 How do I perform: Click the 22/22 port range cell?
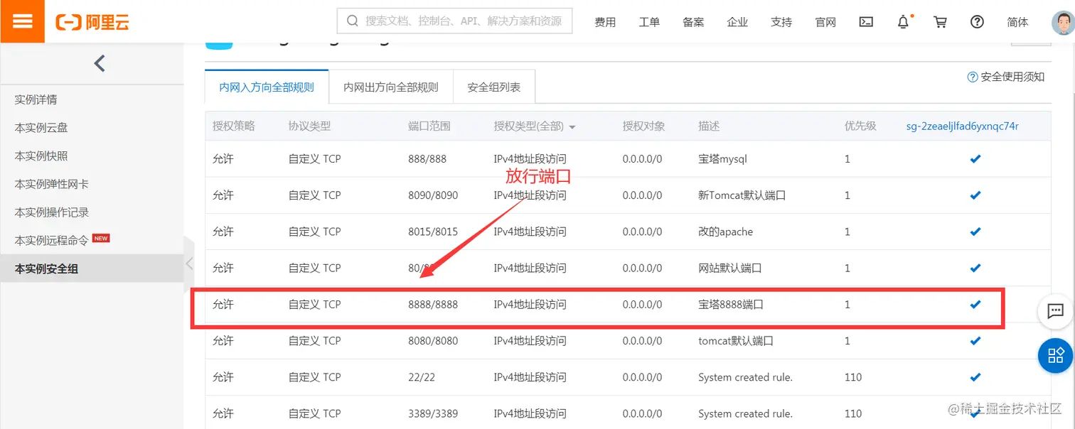pyautogui.click(x=422, y=377)
